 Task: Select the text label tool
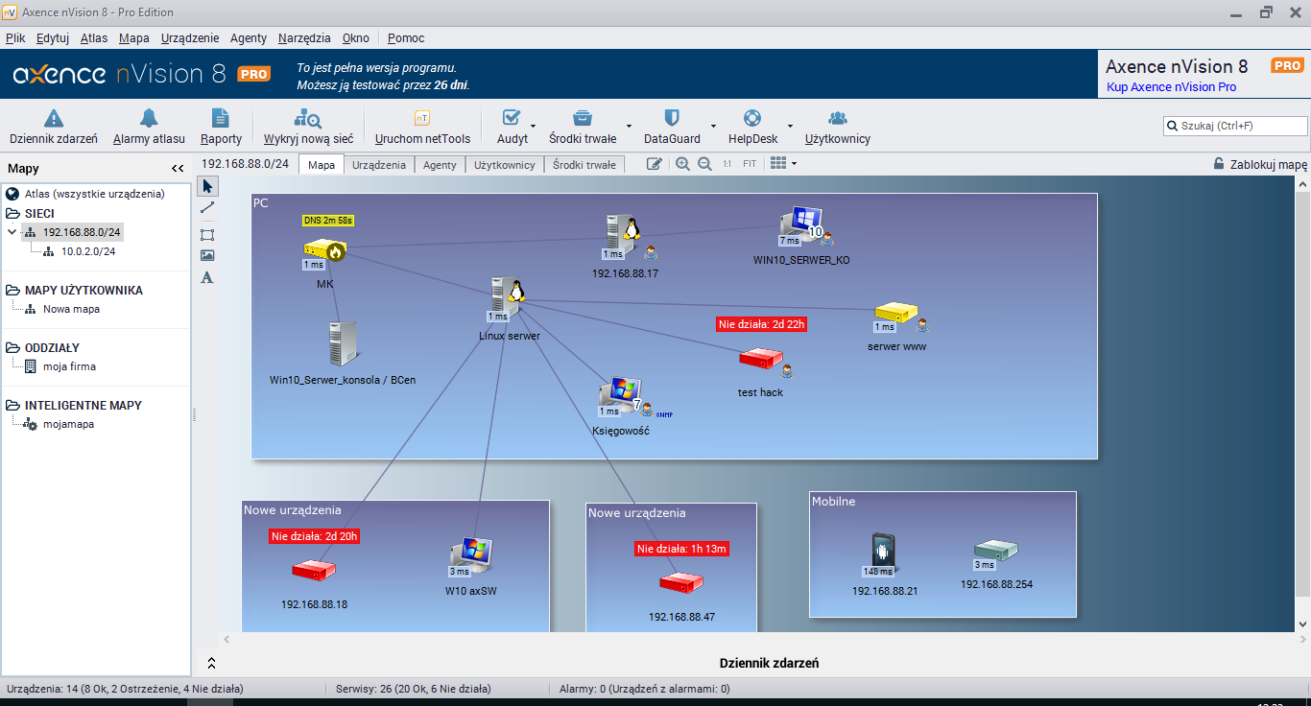tap(207, 278)
